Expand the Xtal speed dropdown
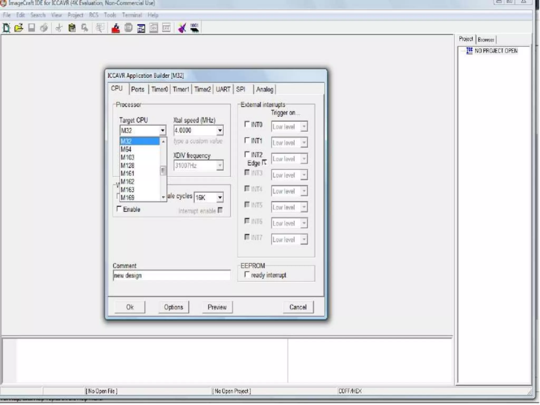540x405 pixels. (220, 130)
